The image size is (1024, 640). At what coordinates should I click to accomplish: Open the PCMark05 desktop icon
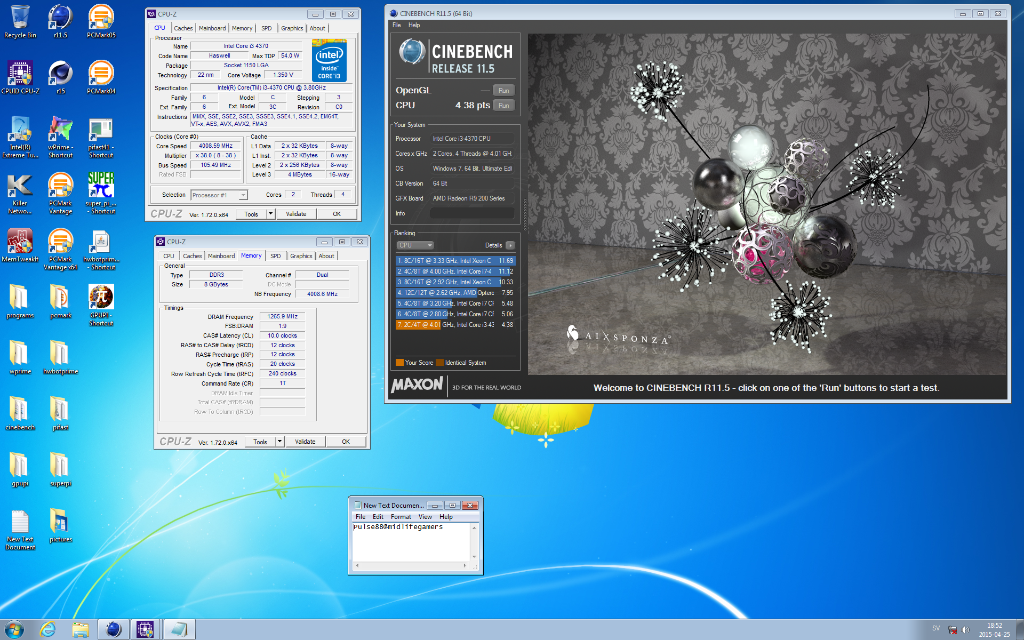point(101,21)
